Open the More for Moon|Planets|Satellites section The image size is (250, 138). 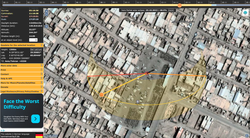(22, 83)
